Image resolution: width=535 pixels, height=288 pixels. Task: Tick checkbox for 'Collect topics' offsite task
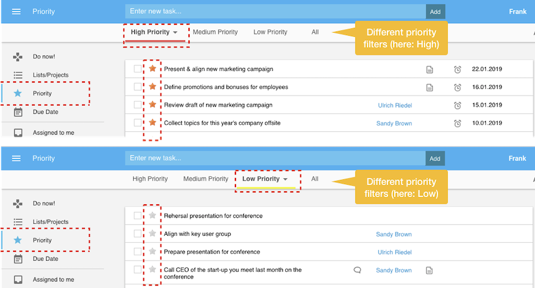(x=138, y=123)
